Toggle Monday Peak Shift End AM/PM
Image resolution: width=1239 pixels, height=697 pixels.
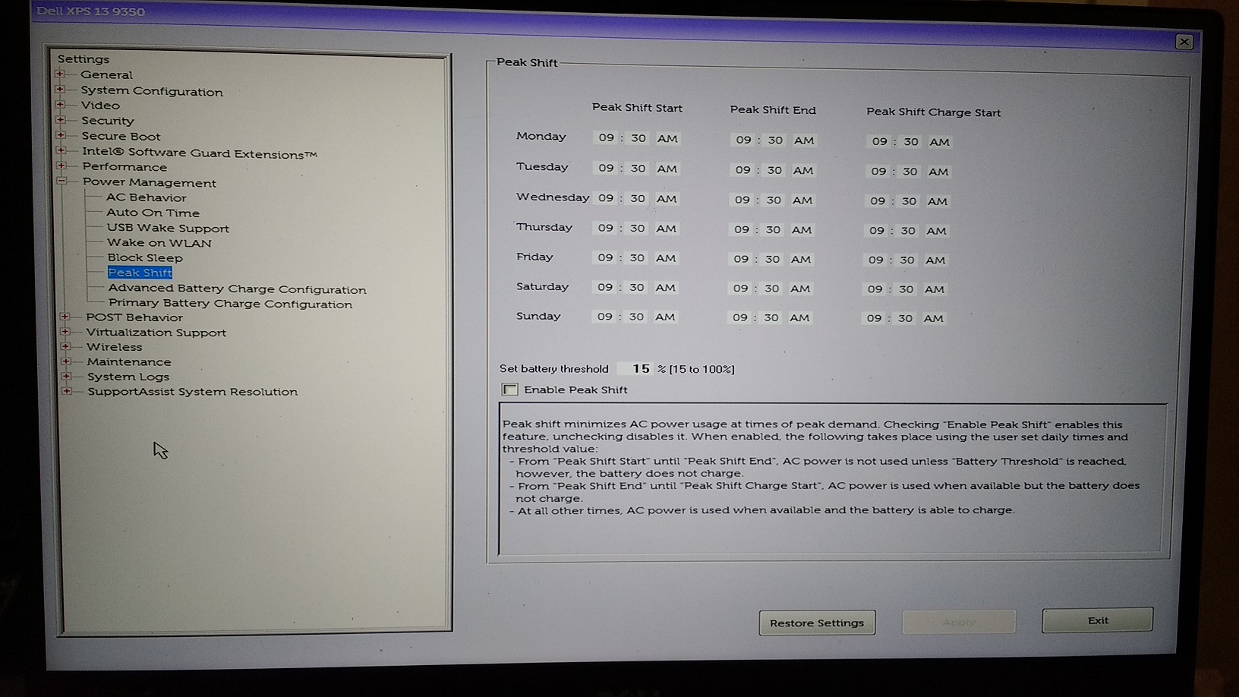pos(804,140)
